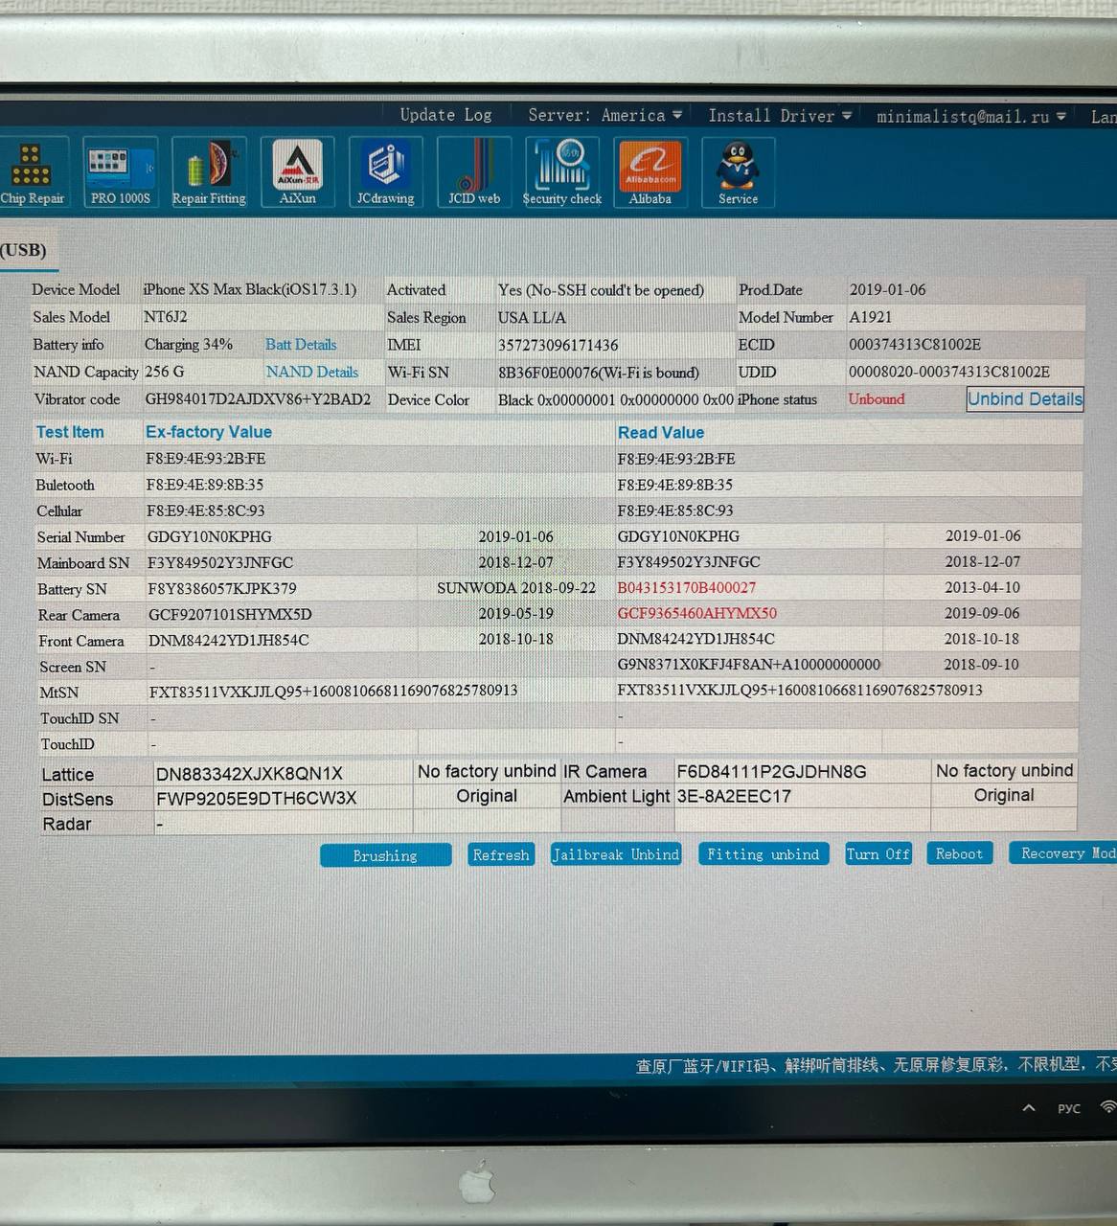Select the Sales Region value USA LL/A
The height and width of the screenshot is (1226, 1117).
532,317
